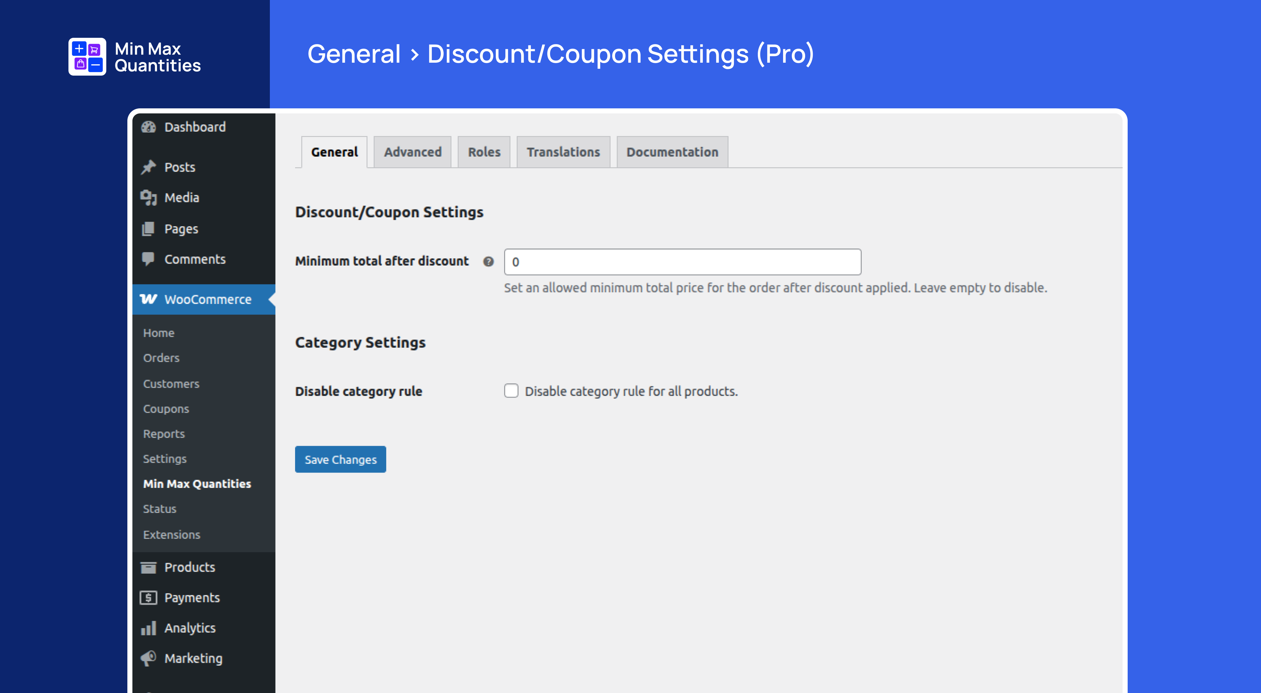
Task: Navigate to Min Max Quantities settings
Action: pyautogui.click(x=197, y=484)
